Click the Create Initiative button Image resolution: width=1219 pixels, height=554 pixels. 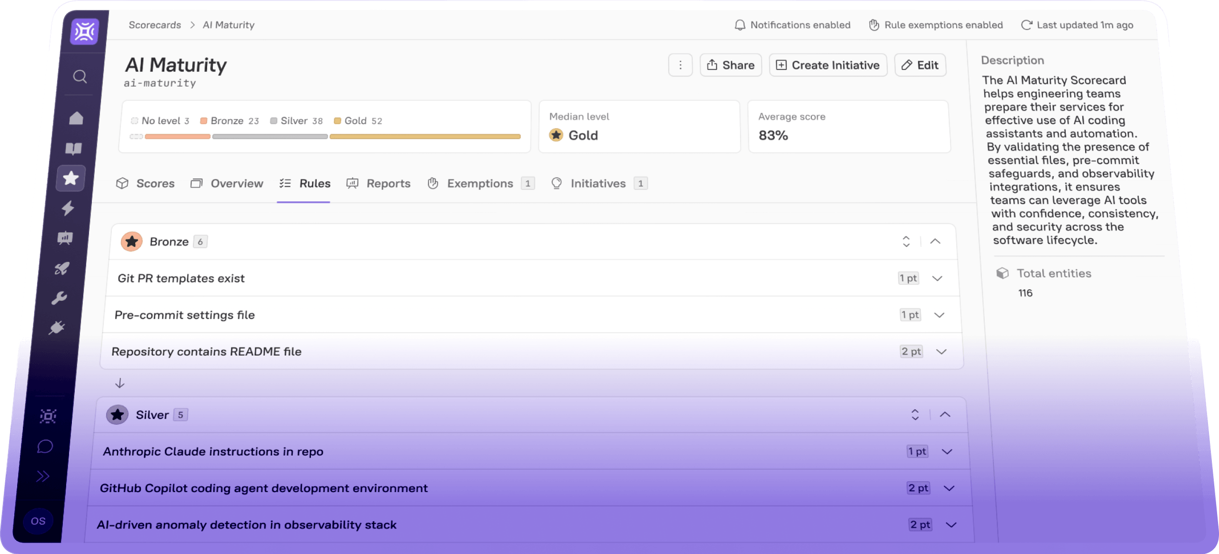pos(828,65)
